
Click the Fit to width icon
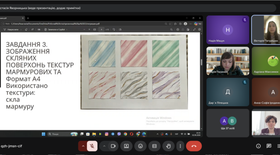tap(95, 29)
